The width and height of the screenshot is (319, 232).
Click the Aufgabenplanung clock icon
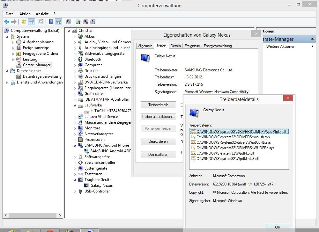point(19,42)
